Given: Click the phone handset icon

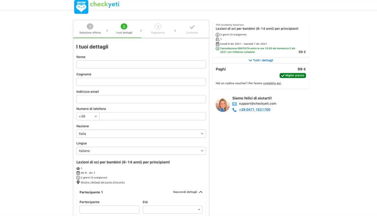Looking at the screenshot, I should tap(234, 110).
